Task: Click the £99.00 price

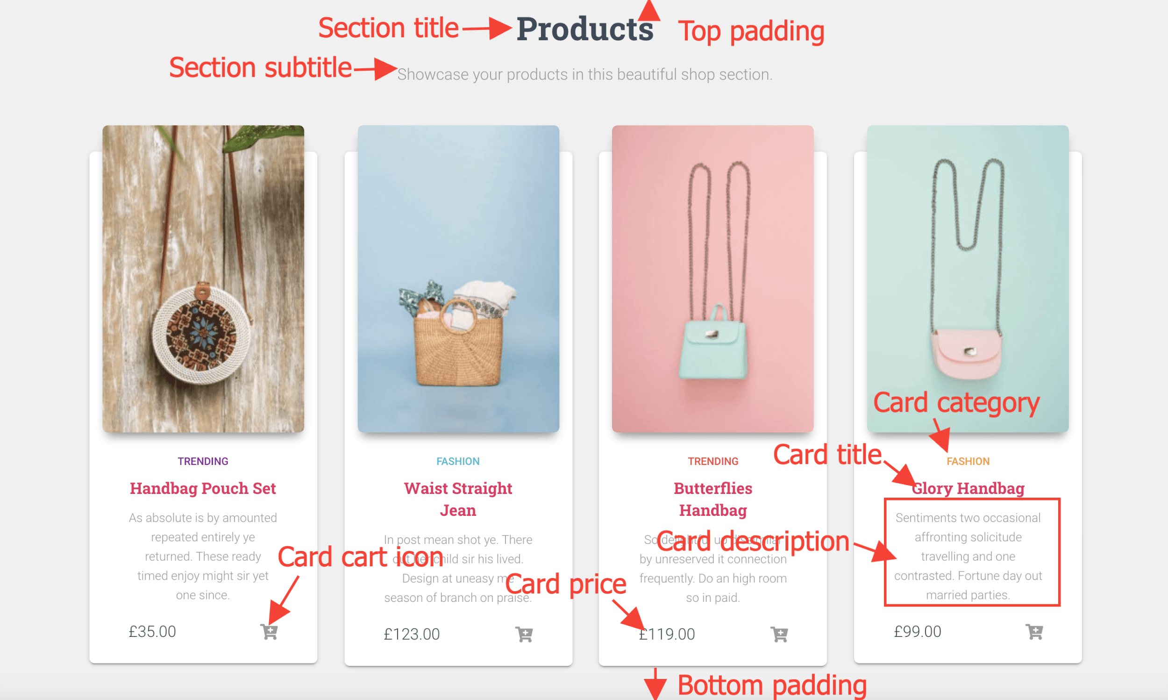Action: 918,632
